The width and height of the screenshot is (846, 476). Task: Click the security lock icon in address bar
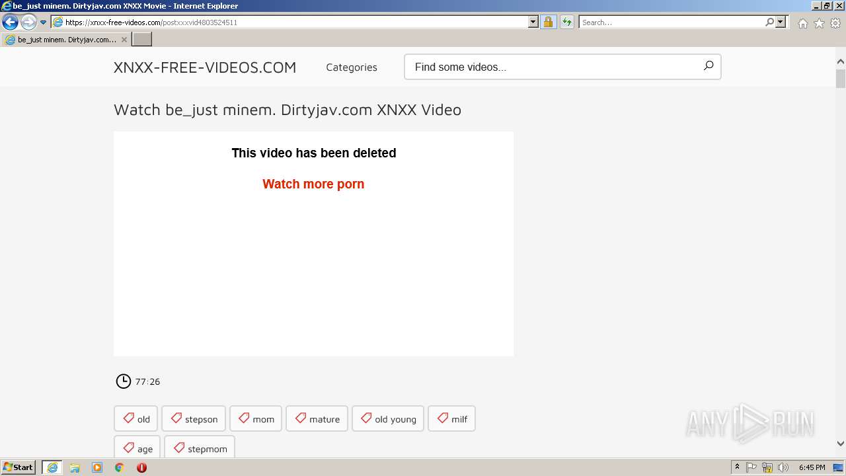[548, 22]
